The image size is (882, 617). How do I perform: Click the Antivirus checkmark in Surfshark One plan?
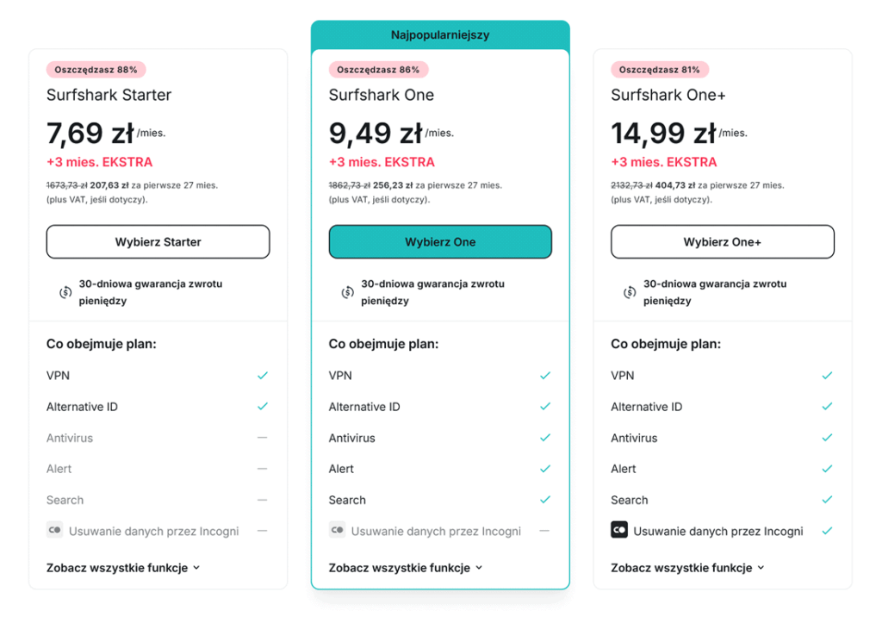(544, 438)
